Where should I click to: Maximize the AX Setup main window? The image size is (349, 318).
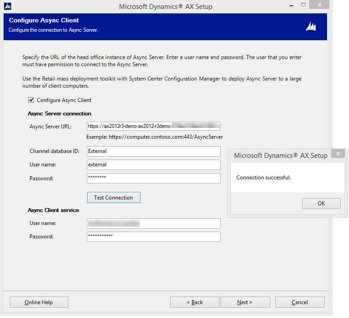tap(304, 5)
